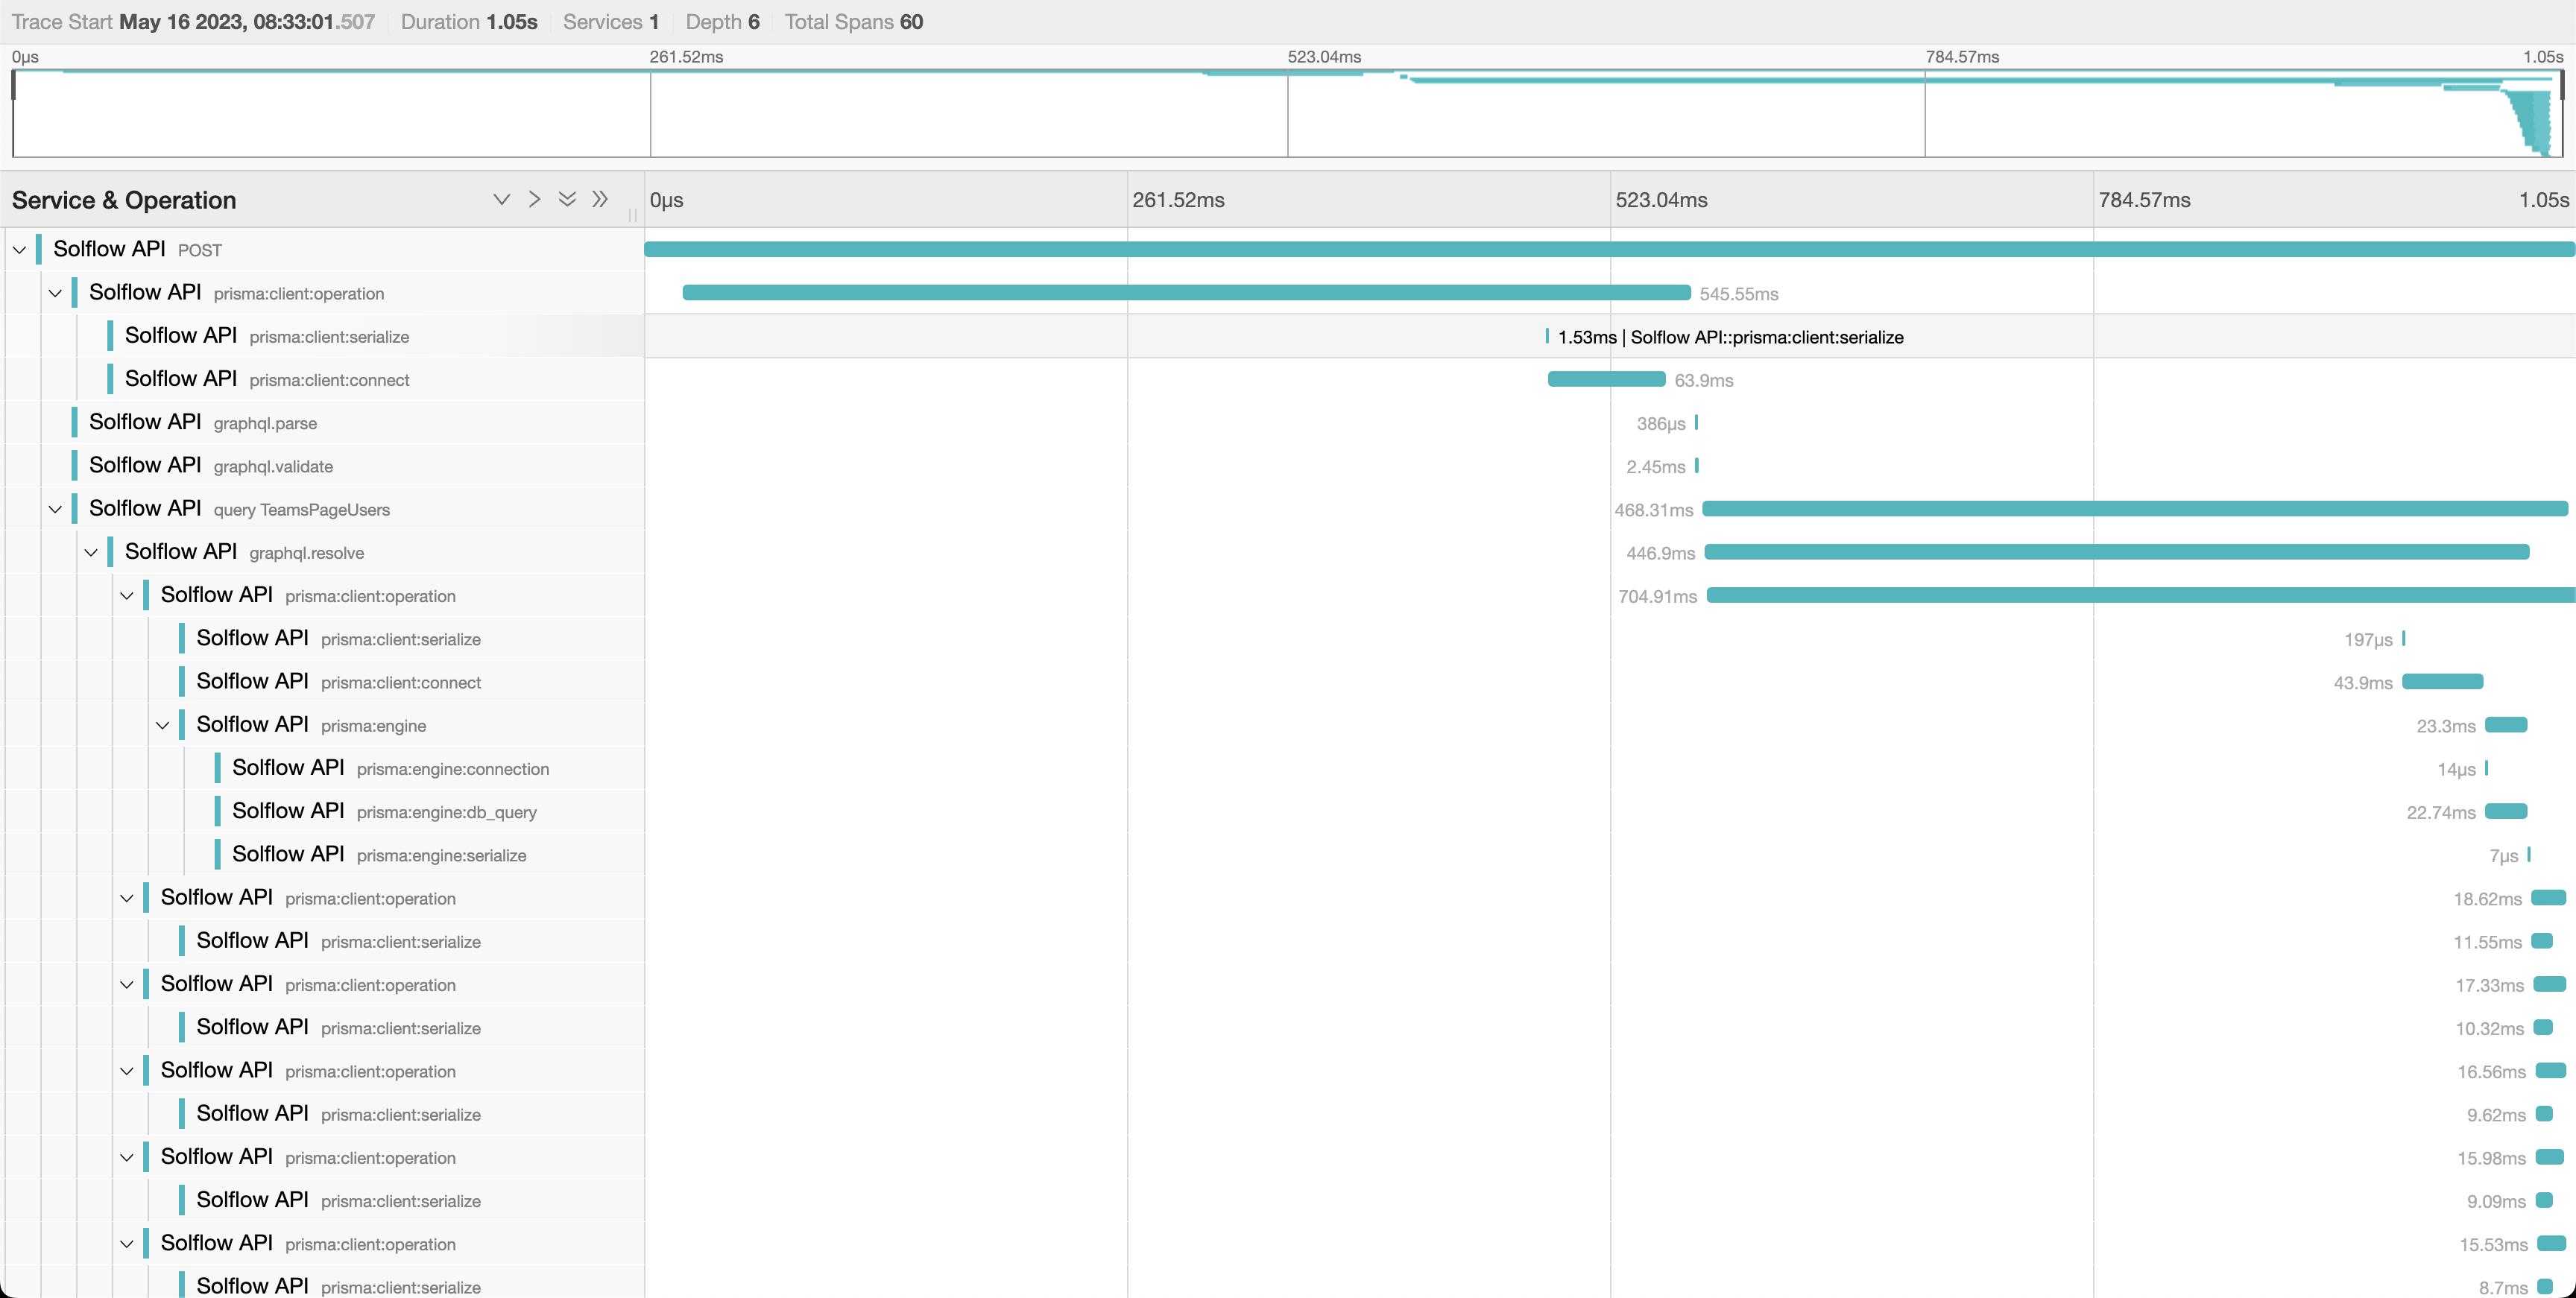Image resolution: width=2576 pixels, height=1298 pixels.
Task: Collapse the graphql.resolve span
Action: tap(91, 551)
